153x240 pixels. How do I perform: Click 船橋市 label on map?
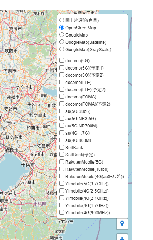pyautogui.click(x=12, y=150)
